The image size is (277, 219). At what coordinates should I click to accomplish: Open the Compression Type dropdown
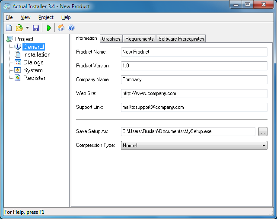(194, 146)
